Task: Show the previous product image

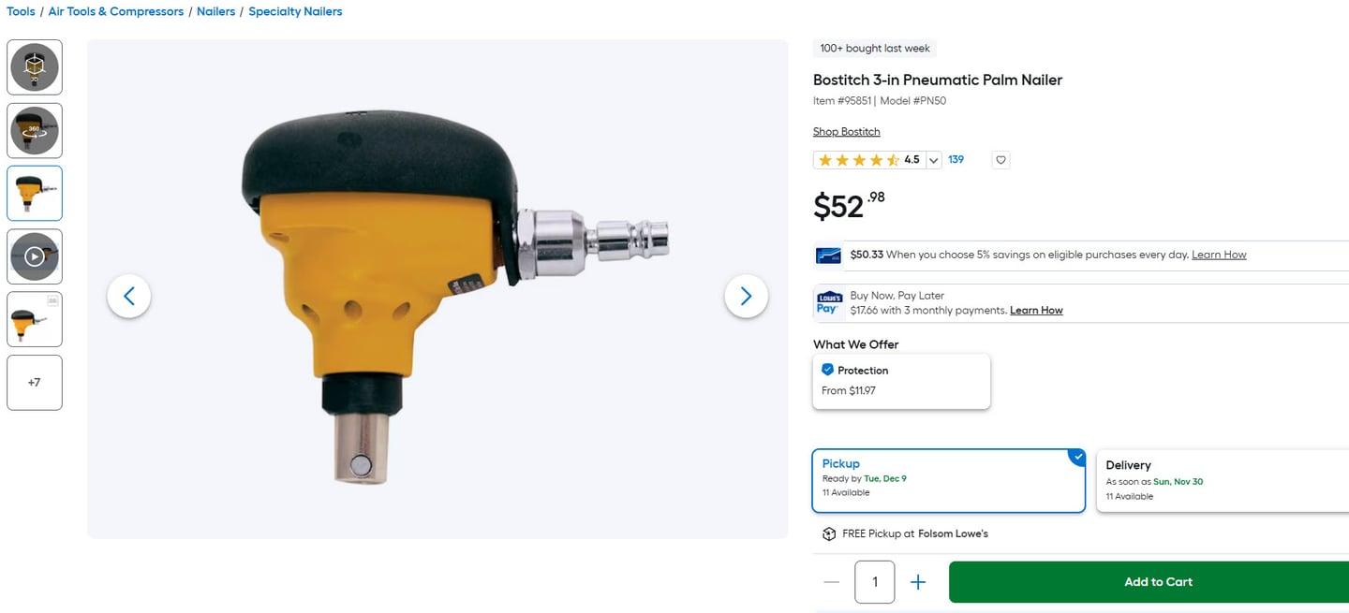Action: pyautogui.click(x=129, y=296)
